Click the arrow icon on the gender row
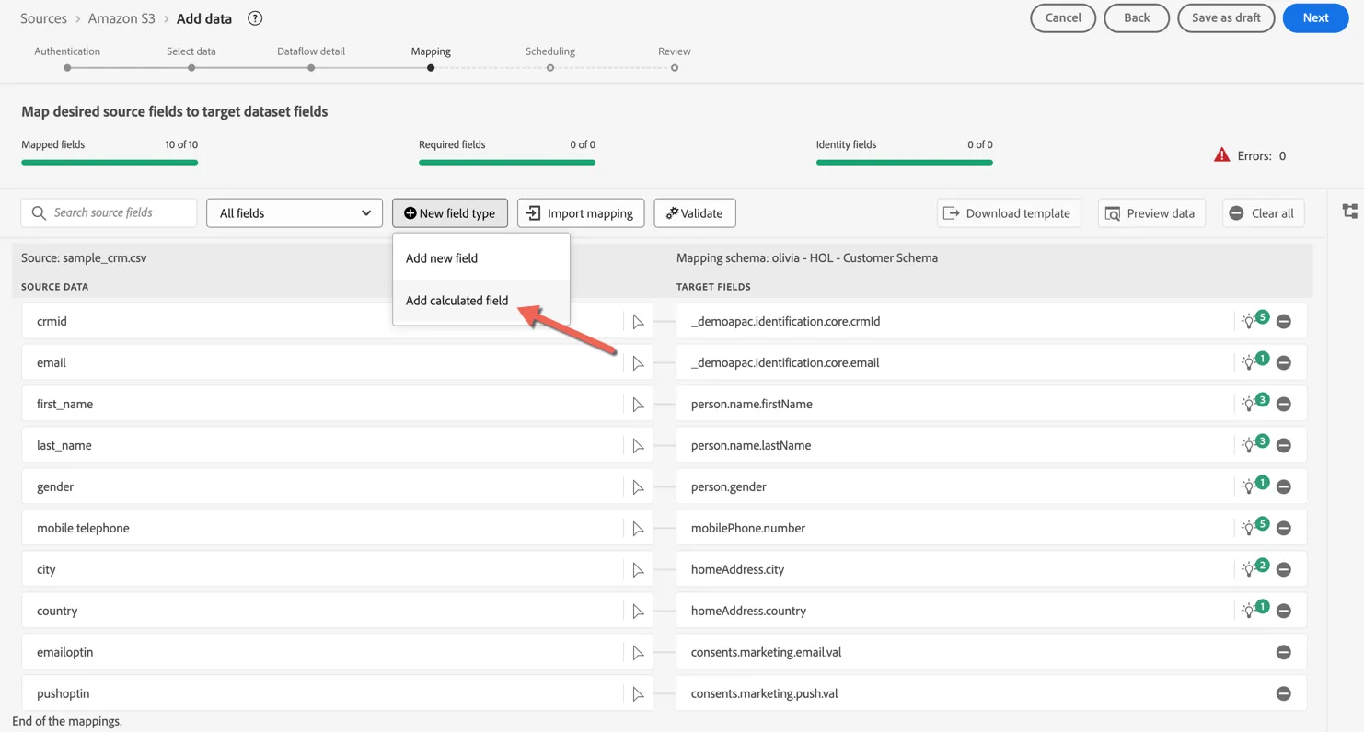 (x=638, y=487)
